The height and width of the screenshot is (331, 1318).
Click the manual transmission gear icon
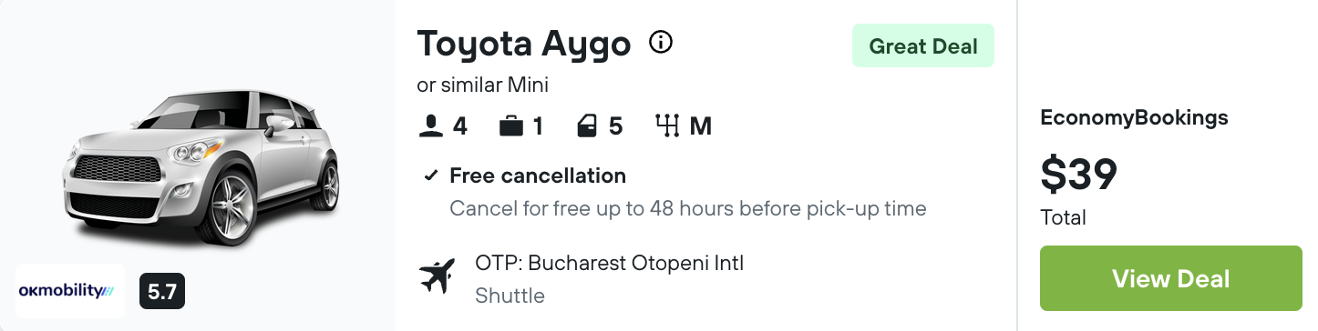(x=668, y=125)
